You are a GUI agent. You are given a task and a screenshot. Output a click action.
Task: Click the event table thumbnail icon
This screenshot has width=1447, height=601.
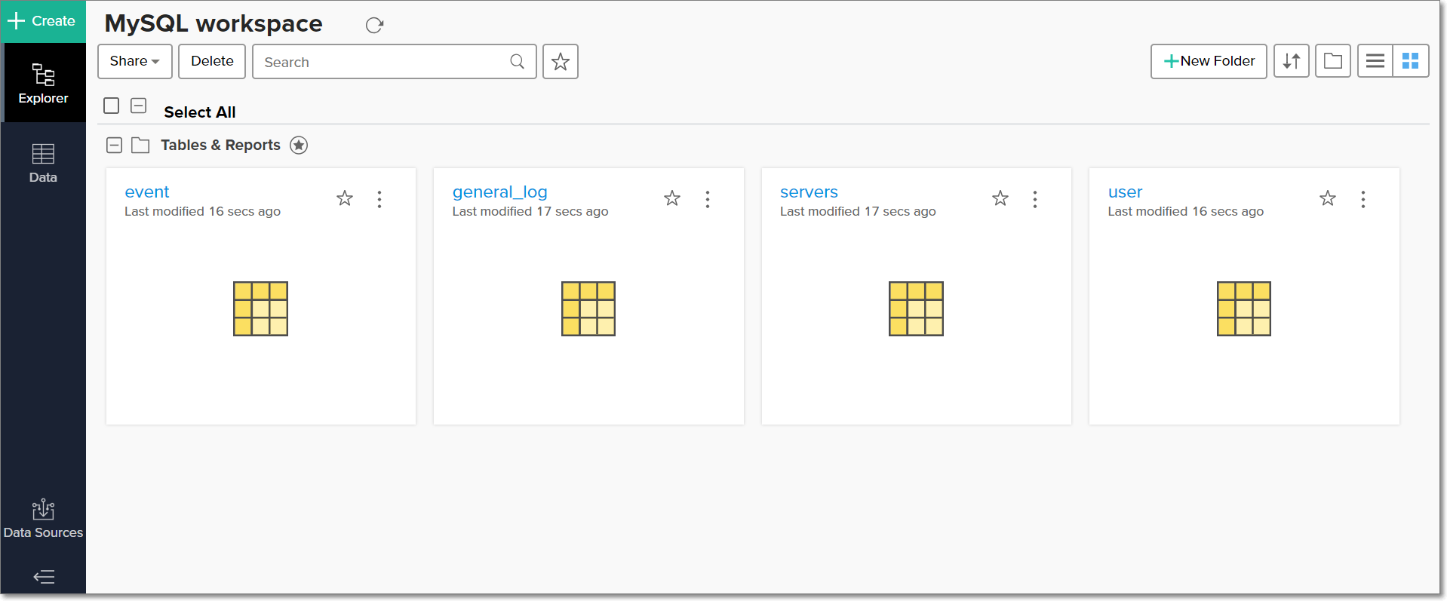tap(261, 308)
